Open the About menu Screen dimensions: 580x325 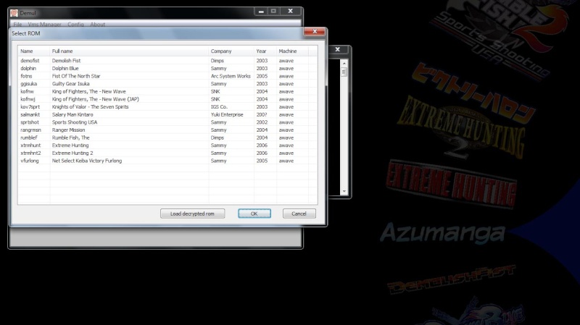[x=98, y=25]
